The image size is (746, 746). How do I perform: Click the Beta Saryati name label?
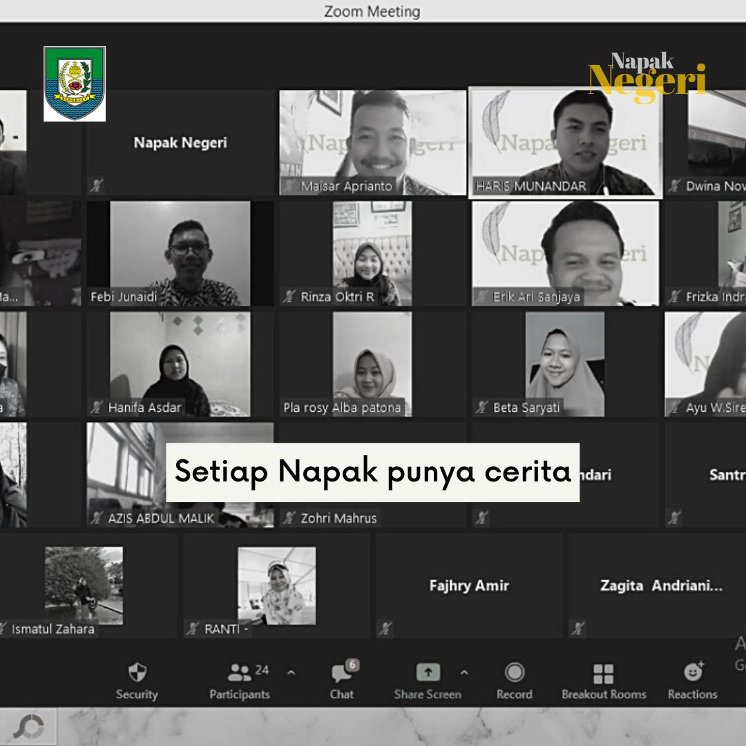pos(526,408)
